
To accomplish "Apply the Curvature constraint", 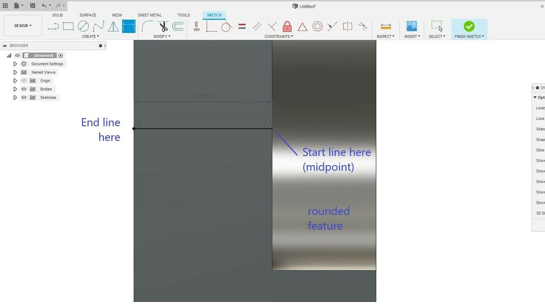I will click(362, 26).
